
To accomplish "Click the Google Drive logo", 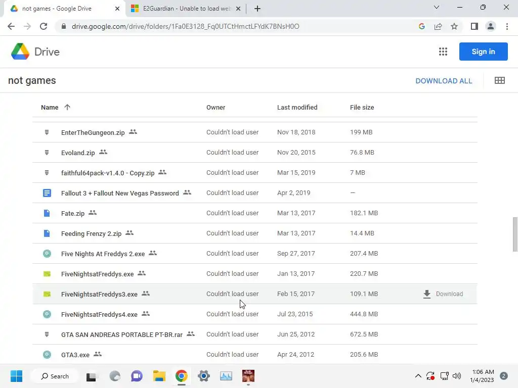I will click(x=20, y=52).
